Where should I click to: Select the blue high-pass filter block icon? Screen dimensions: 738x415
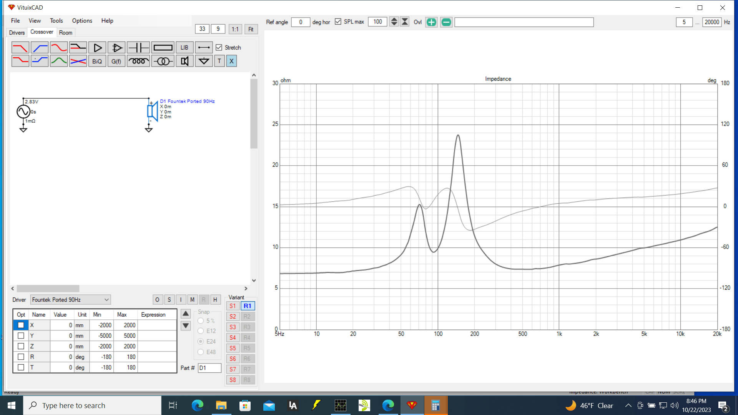click(40, 48)
